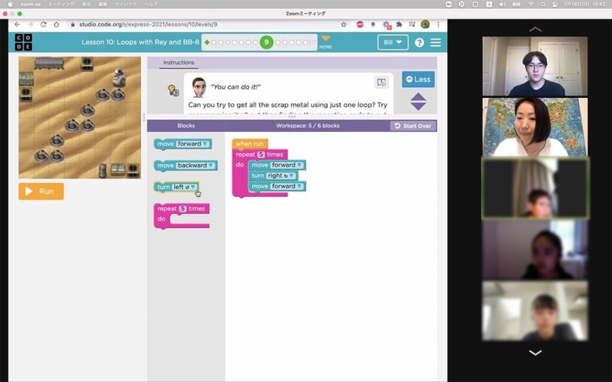Viewport: 612px width, 382px height.
Task: Select the Instructions tab
Action: tap(178, 62)
